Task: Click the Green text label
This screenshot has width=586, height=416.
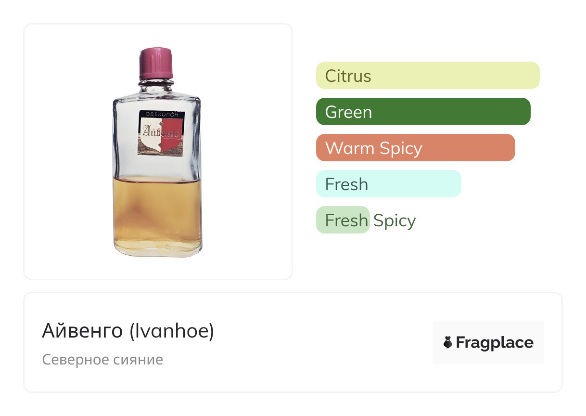Action: tap(348, 112)
